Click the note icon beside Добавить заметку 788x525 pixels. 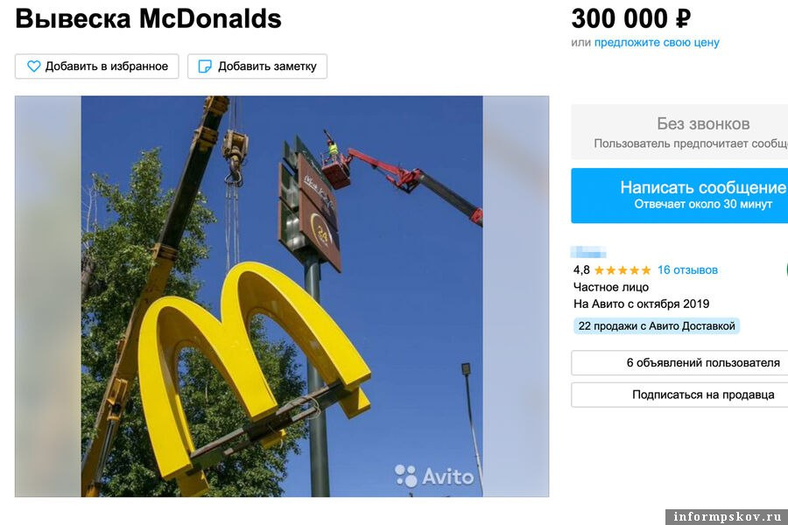205,66
